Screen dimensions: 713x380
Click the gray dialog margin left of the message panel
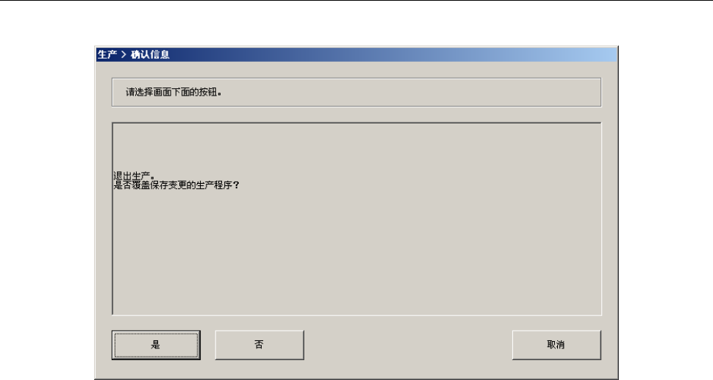[x=104, y=218]
